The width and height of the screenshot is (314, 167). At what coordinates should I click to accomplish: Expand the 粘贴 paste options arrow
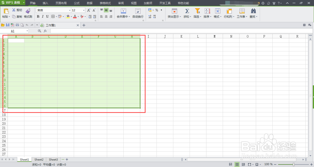[x=9, y=17]
